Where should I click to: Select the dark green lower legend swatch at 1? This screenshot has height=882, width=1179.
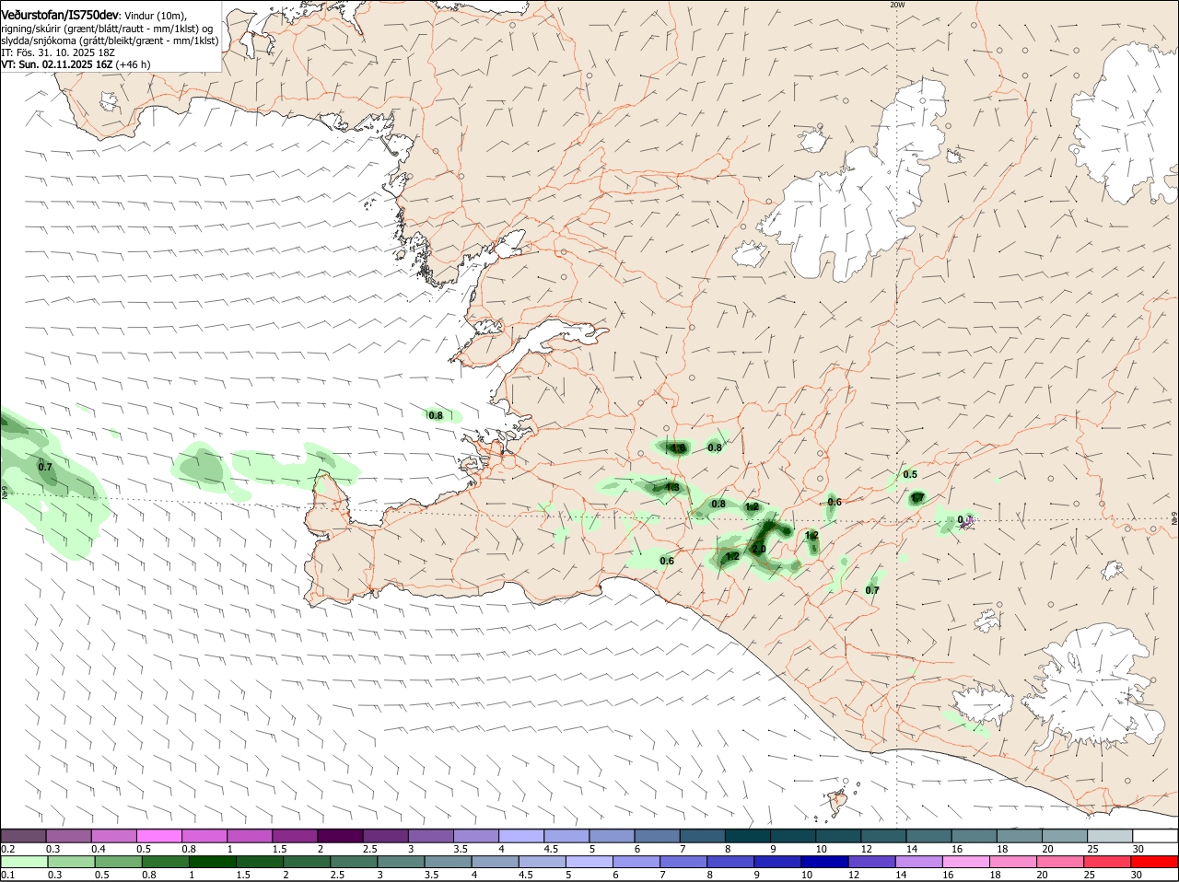click(x=212, y=862)
